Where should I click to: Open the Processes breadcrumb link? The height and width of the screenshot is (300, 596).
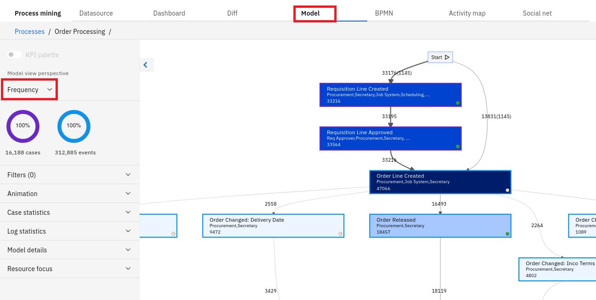[x=29, y=31]
